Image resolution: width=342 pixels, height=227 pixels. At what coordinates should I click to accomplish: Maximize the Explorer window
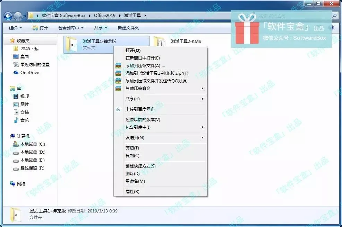(318, 4)
